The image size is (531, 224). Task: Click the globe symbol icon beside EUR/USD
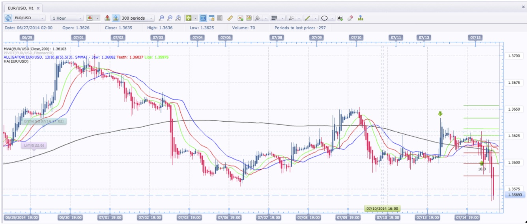8,18
